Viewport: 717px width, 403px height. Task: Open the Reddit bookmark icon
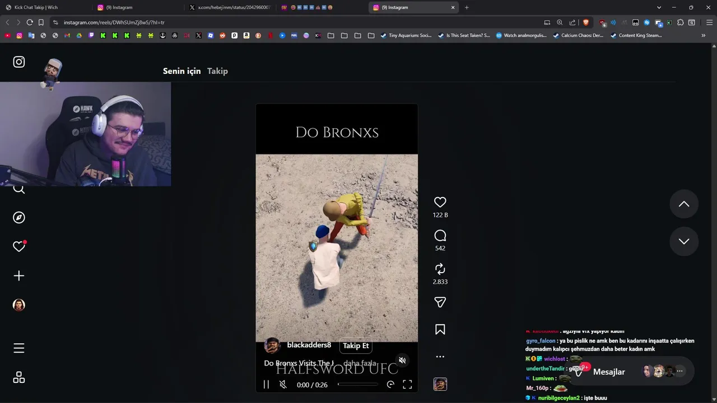(222, 35)
